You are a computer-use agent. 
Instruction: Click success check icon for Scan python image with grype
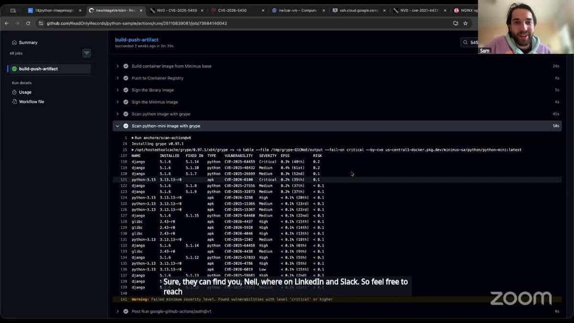point(126,114)
